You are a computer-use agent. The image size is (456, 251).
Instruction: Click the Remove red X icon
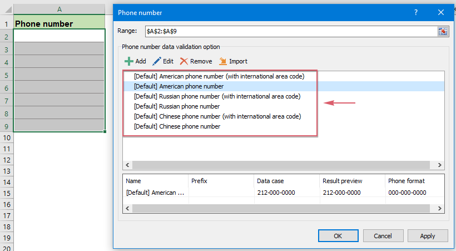(184, 61)
